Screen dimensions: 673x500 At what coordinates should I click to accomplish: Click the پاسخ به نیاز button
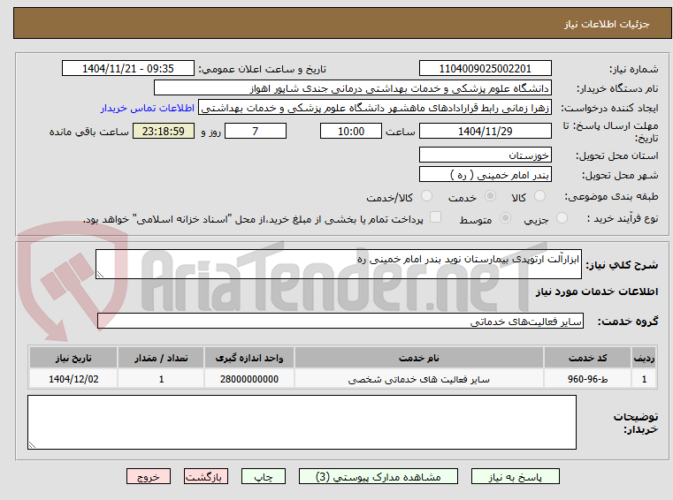[x=515, y=476]
